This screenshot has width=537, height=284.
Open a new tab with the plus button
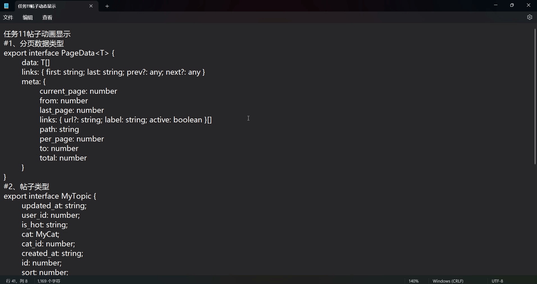point(107,6)
